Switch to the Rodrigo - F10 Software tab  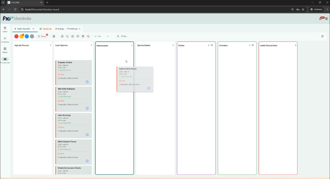click(x=67, y=29)
